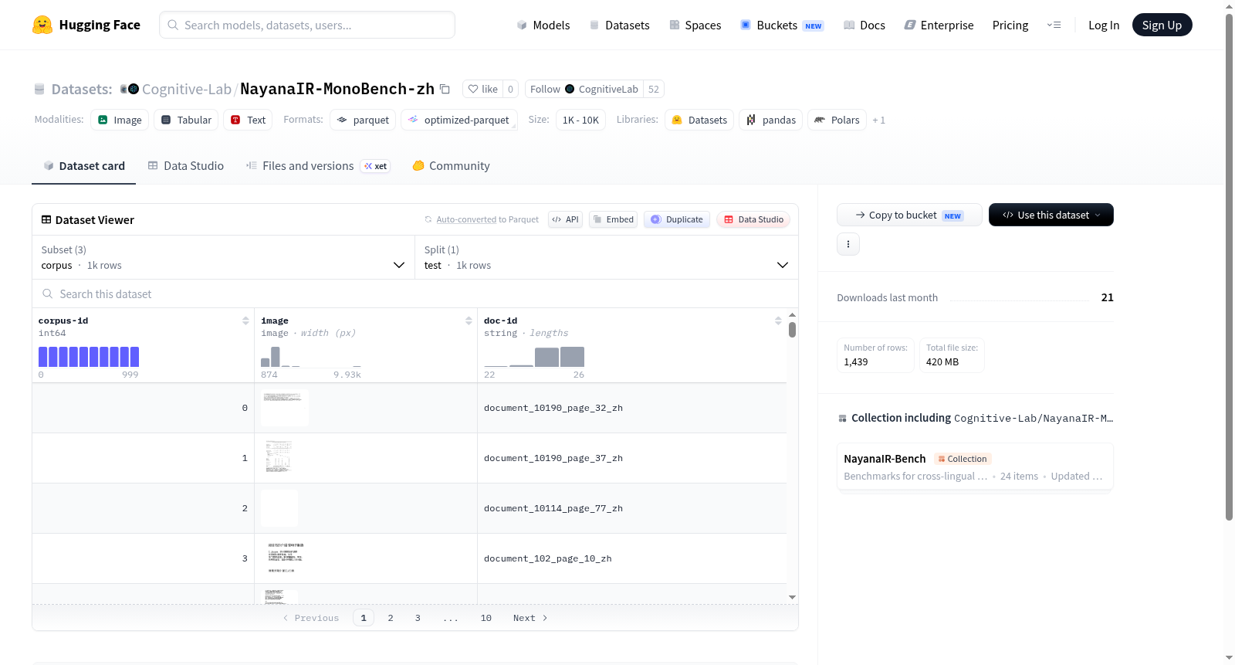Image resolution: width=1235 pixels, height=665 pixels.
Task: Open Docs in the top navigation
Action: 864,25
